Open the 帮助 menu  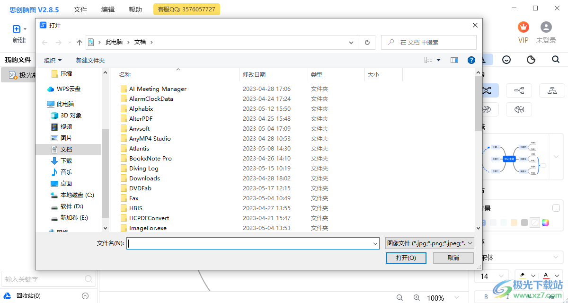pyautogui.click(x=135, y=9)
